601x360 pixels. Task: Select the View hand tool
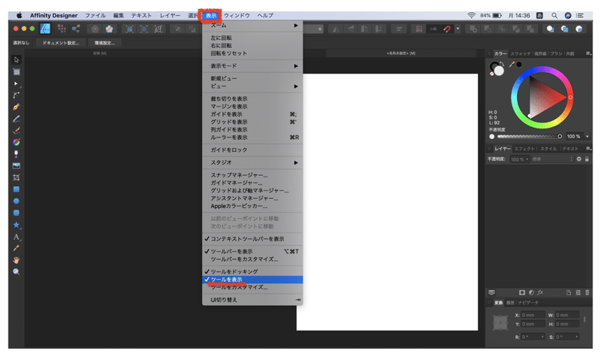point(16,260)
